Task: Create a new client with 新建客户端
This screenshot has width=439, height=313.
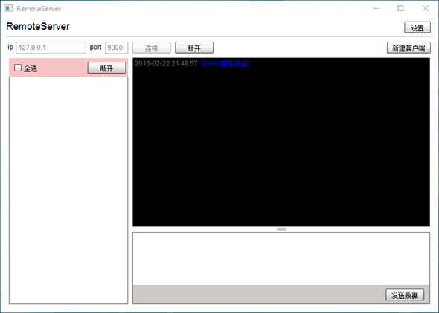Action: [408, 48]
